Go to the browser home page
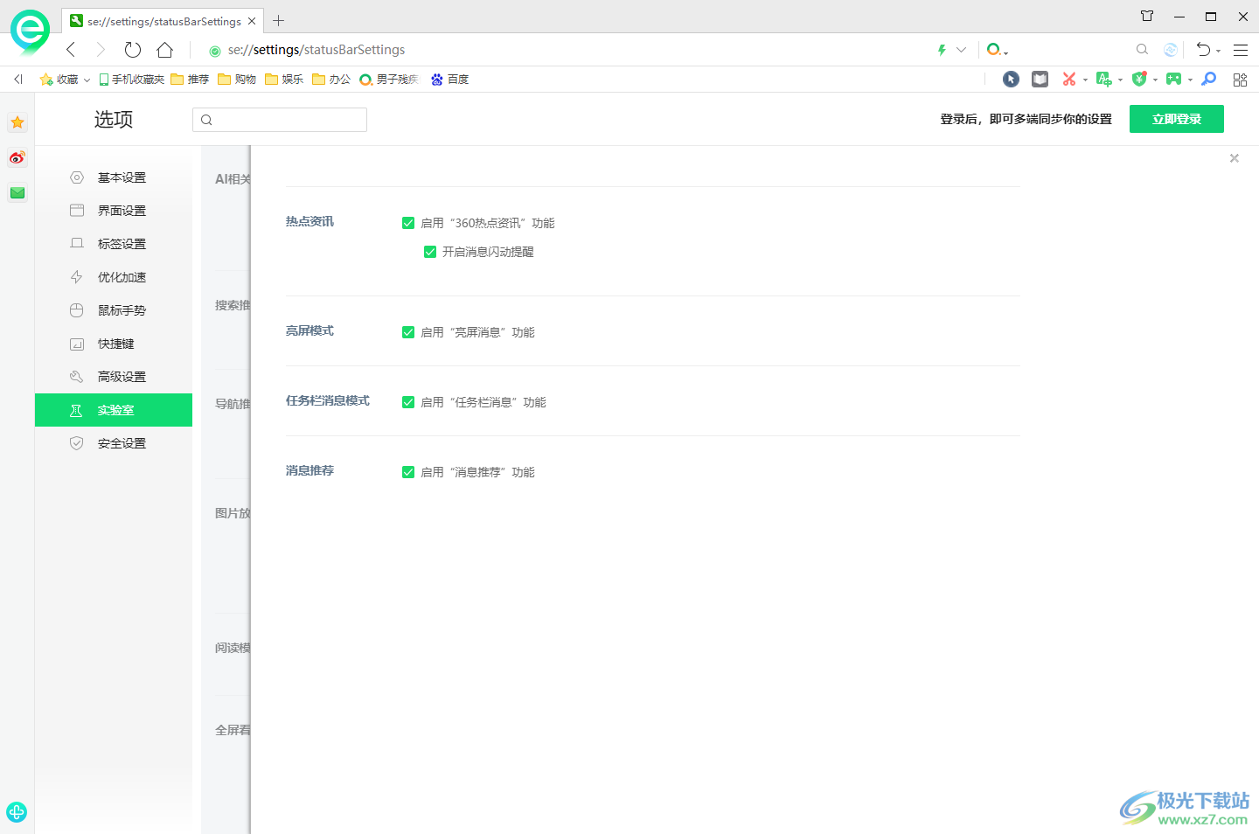Image resolution: width=1259 pixels, height=834 pixels. coord(164,50)
